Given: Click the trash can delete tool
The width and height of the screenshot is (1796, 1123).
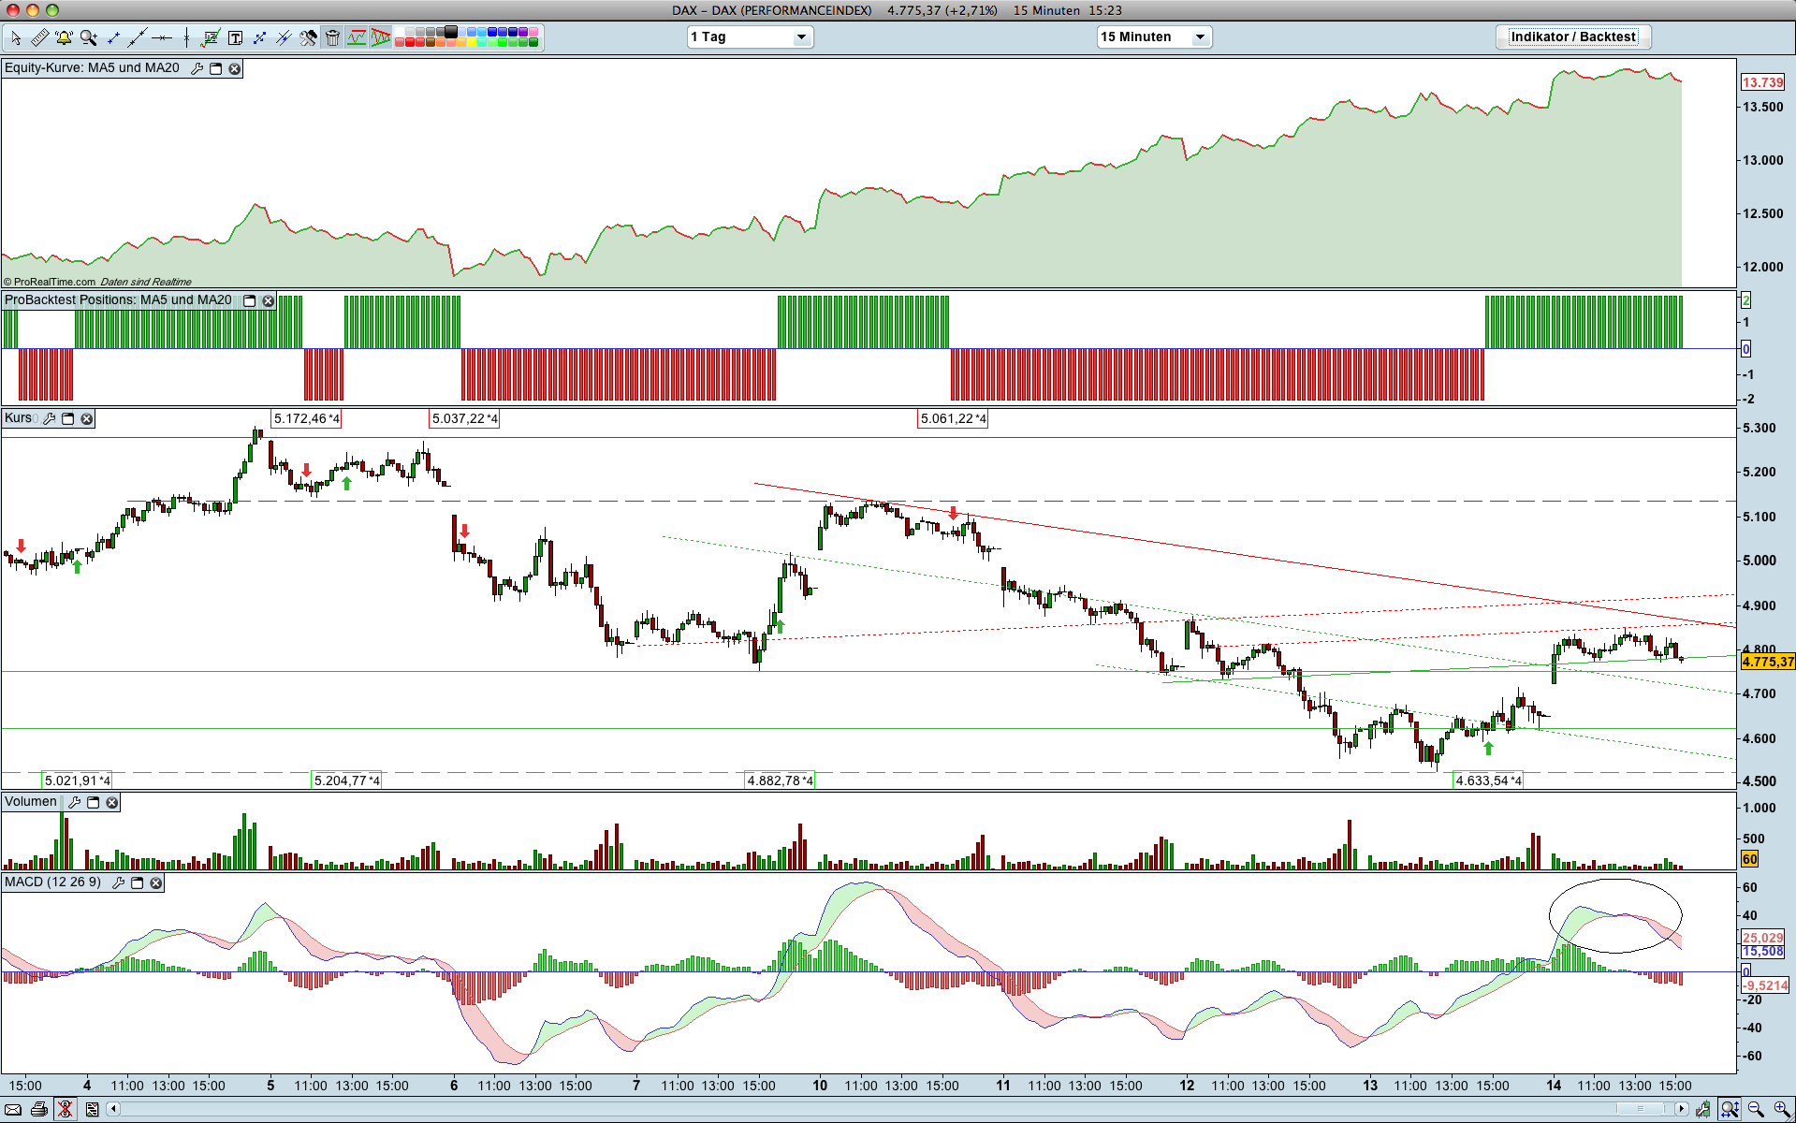Looking at the screenshot, I should pyautogui.click(x=332, y=37).
